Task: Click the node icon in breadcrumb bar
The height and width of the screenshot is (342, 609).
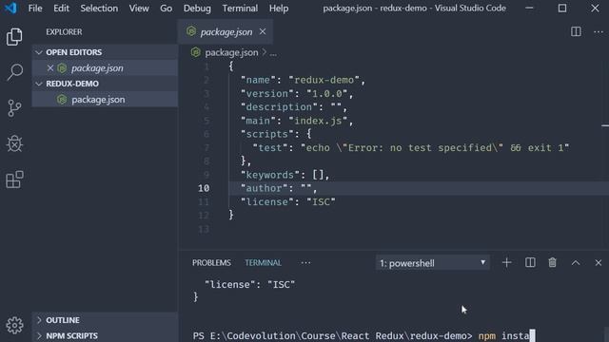Action: [x=195, y=52]
